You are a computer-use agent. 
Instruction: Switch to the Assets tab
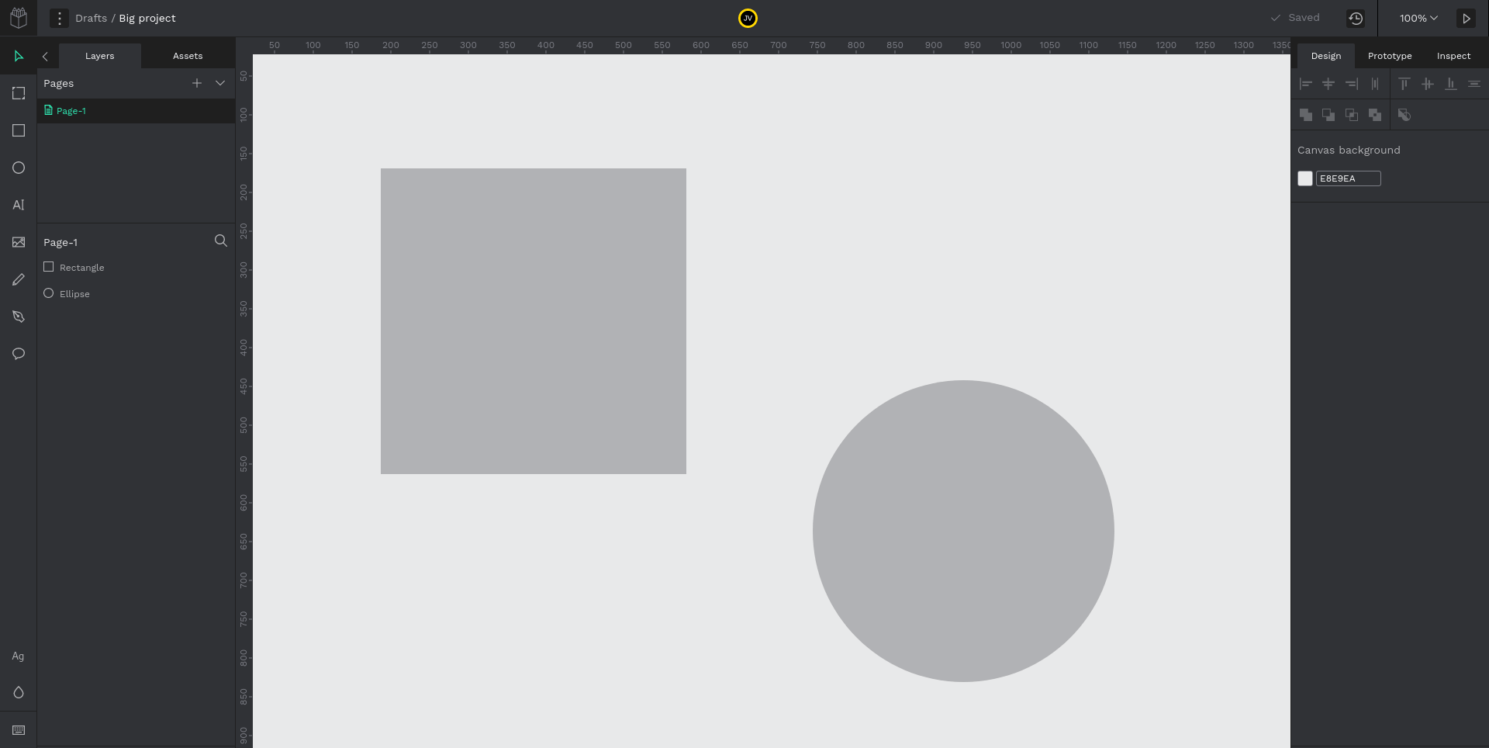(188, 56)
